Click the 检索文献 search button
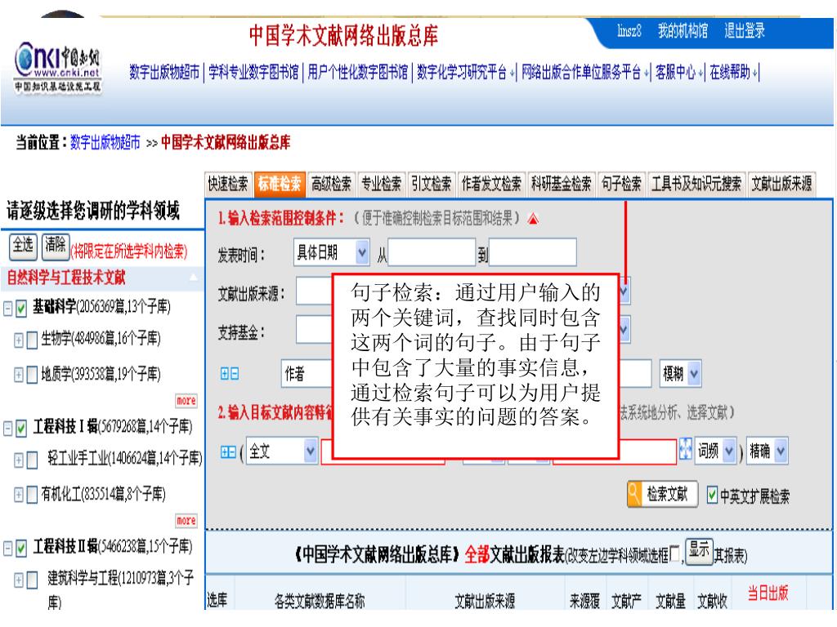The image size is (837, 627). coord(662,494)
